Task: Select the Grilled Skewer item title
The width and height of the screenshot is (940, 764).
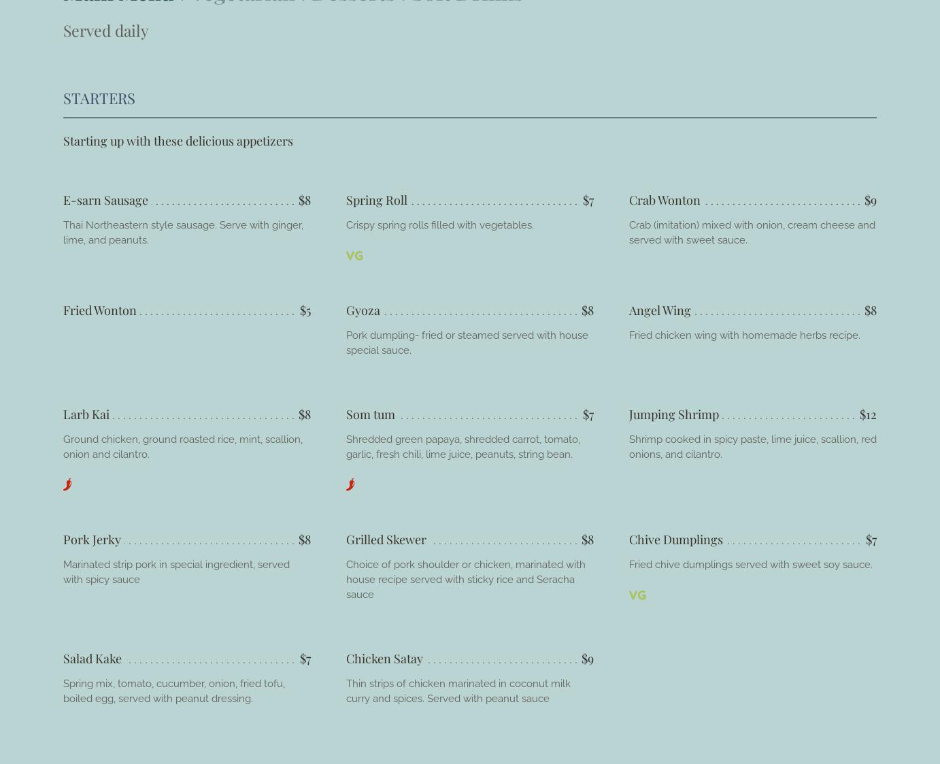Action: pos(386,539)
